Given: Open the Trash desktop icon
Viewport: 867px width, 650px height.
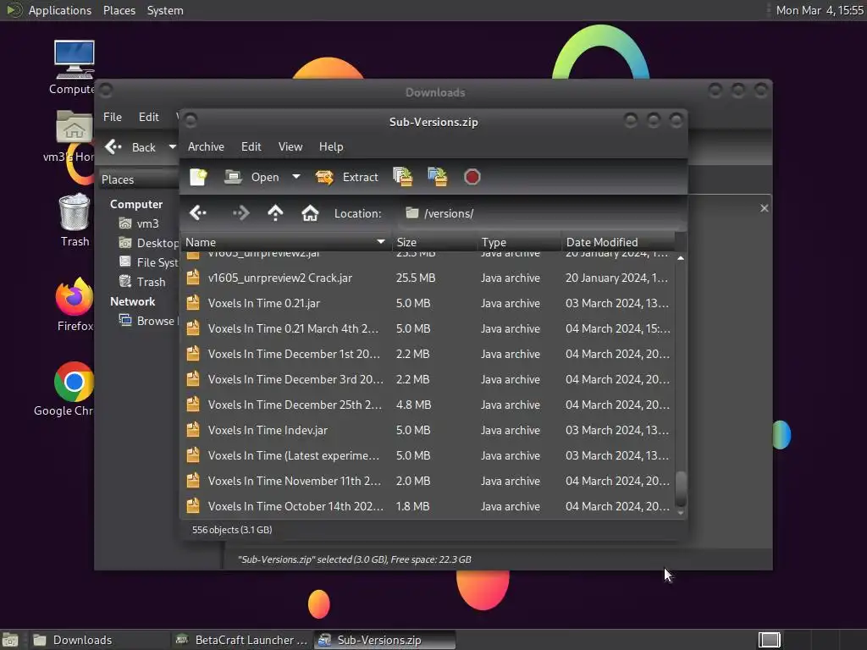Looking at the screenshot, I should [x=75, y=220].
